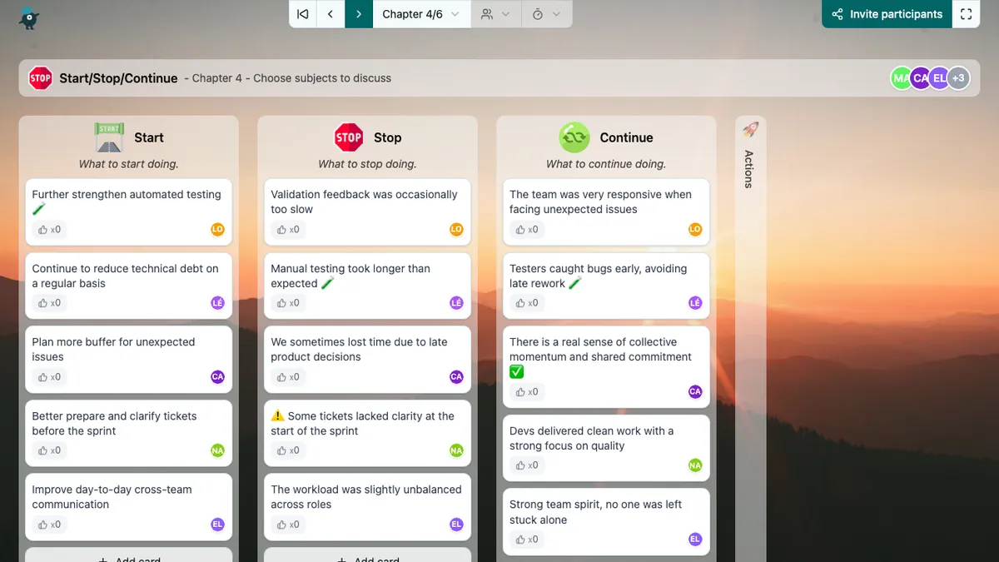This screenshot has width=999, height=562.
Task: Upvote 'Manual testing took longer' card
Action: click(x=288, y=303)
